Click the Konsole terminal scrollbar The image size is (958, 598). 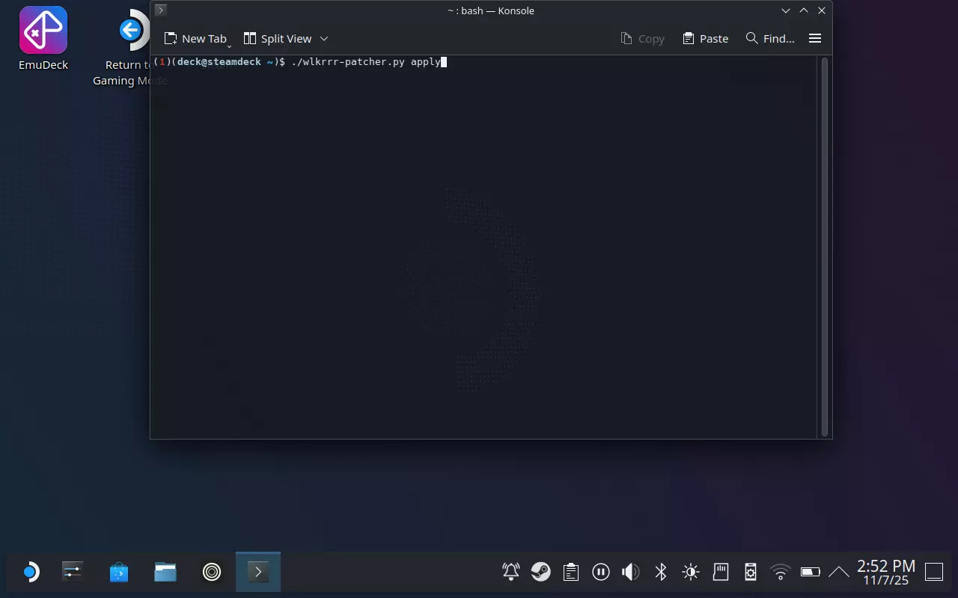(x=825, y=247)
